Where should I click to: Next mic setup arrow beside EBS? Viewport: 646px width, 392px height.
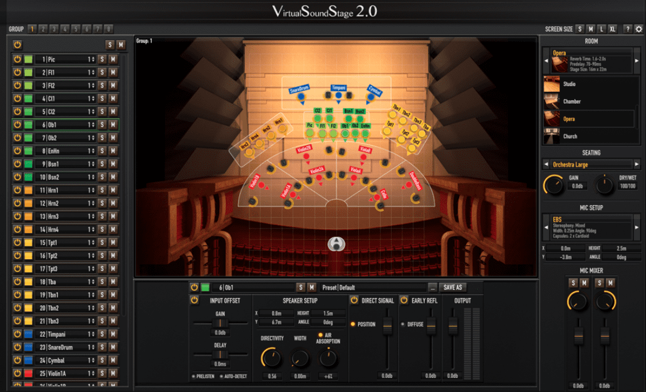636,227
